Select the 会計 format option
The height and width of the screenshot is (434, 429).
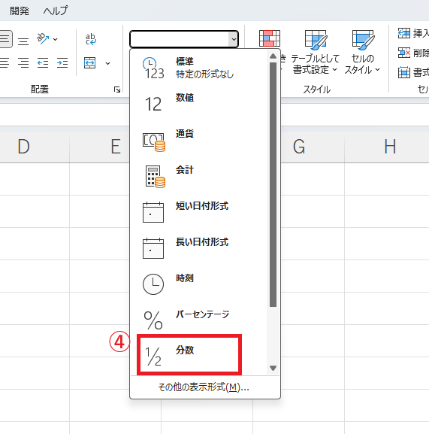point(198,176)
